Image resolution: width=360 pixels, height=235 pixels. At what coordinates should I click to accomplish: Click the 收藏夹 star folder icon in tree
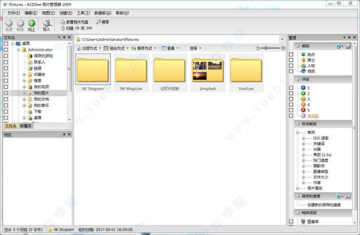coord(30,74)
